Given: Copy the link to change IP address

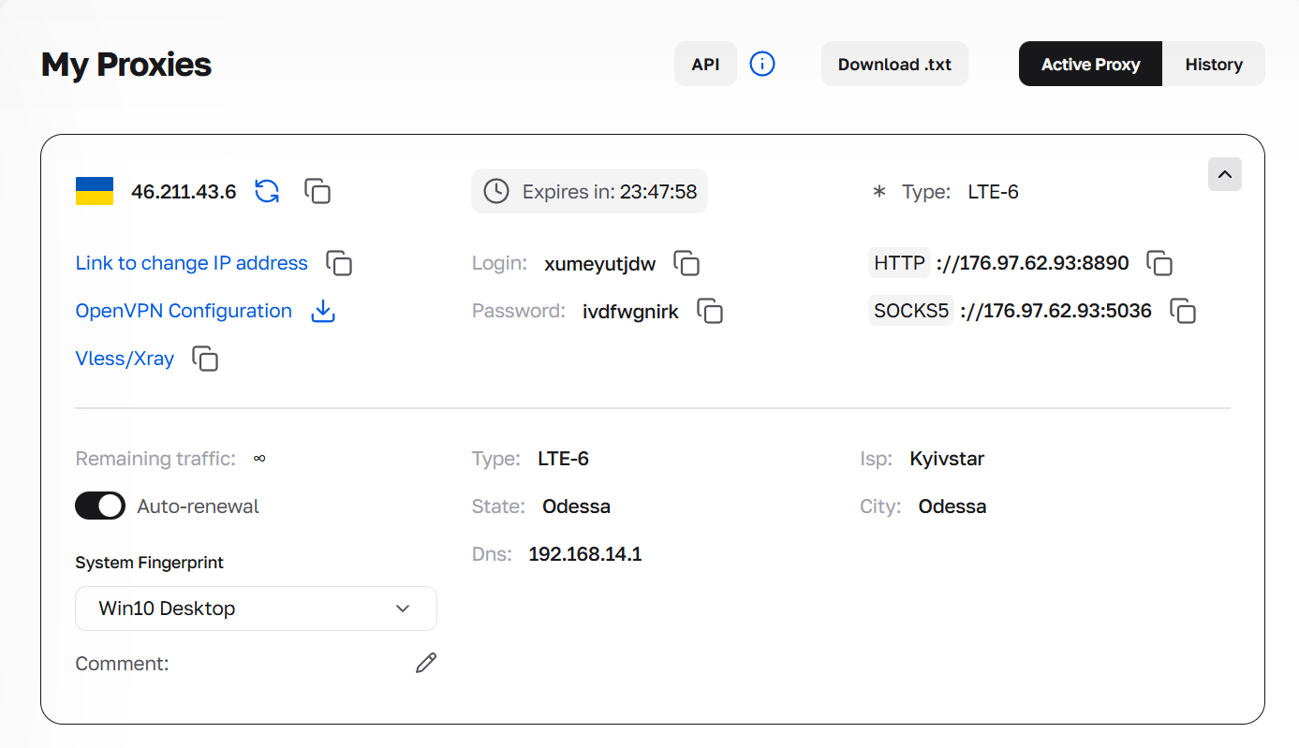Looking at the screenshot, I should [x=339, y=263].
